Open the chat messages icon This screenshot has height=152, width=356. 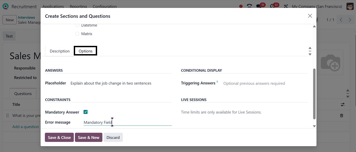click(259, 6)
